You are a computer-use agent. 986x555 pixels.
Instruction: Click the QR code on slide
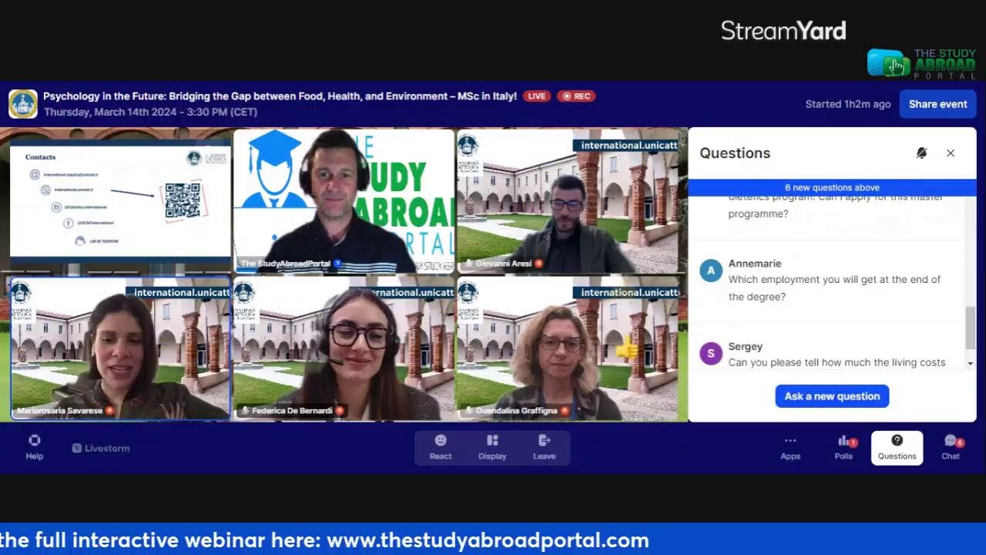click(183, 200)
